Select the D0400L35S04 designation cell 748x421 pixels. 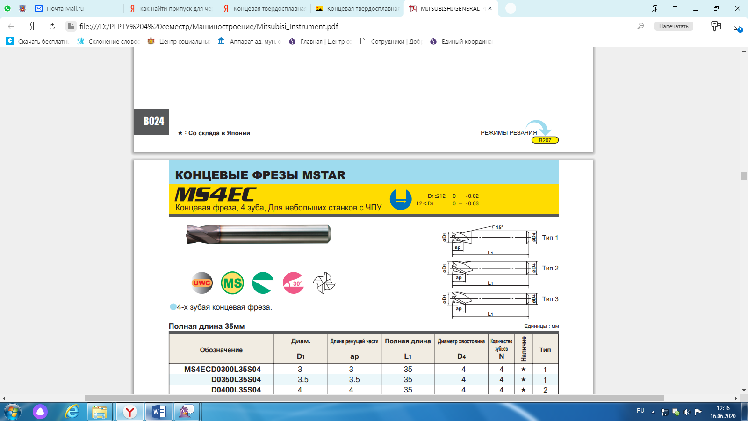(222, 390)
